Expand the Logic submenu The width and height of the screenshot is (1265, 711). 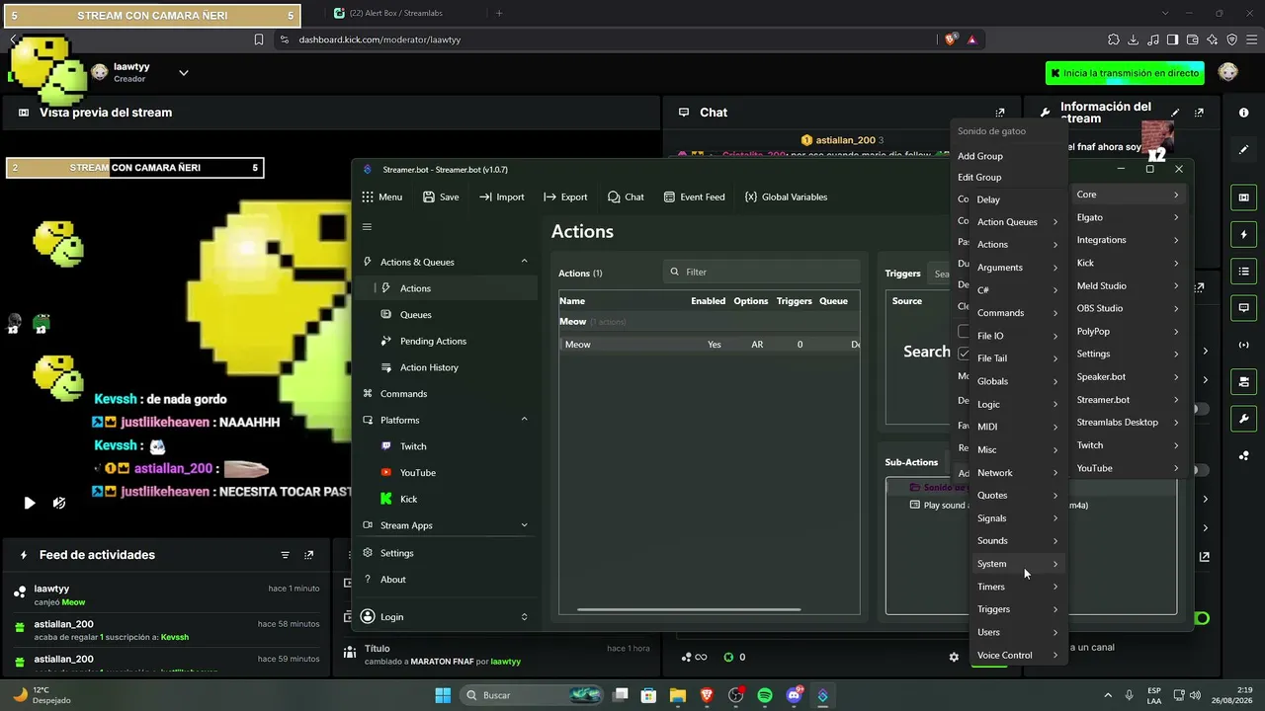point(1017,404)
